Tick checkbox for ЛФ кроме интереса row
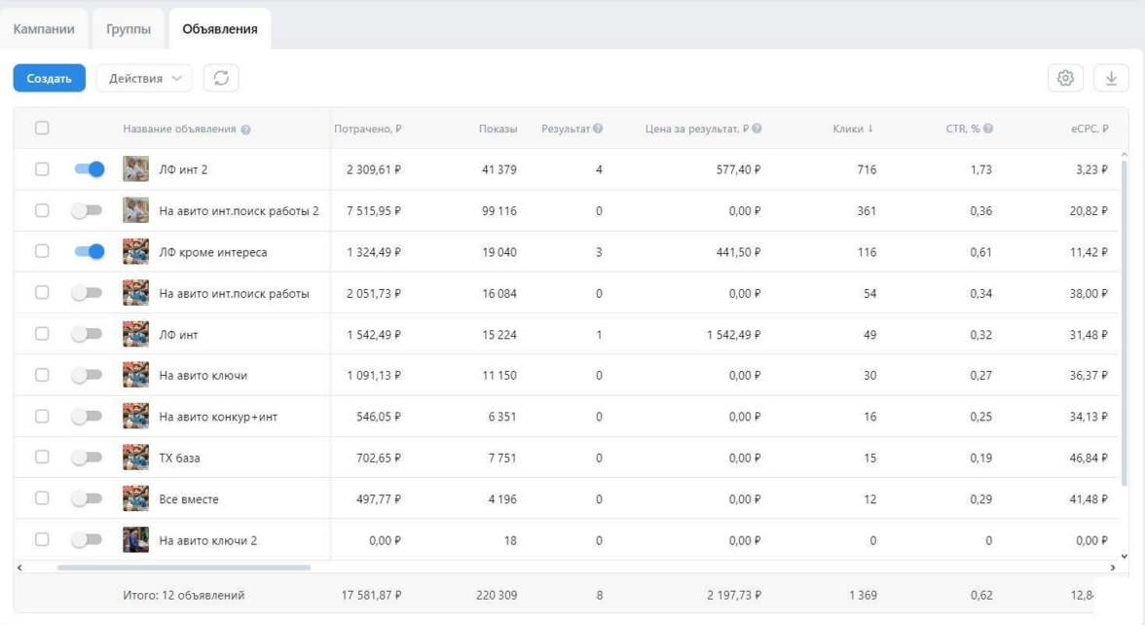 [x=42, y=251]
